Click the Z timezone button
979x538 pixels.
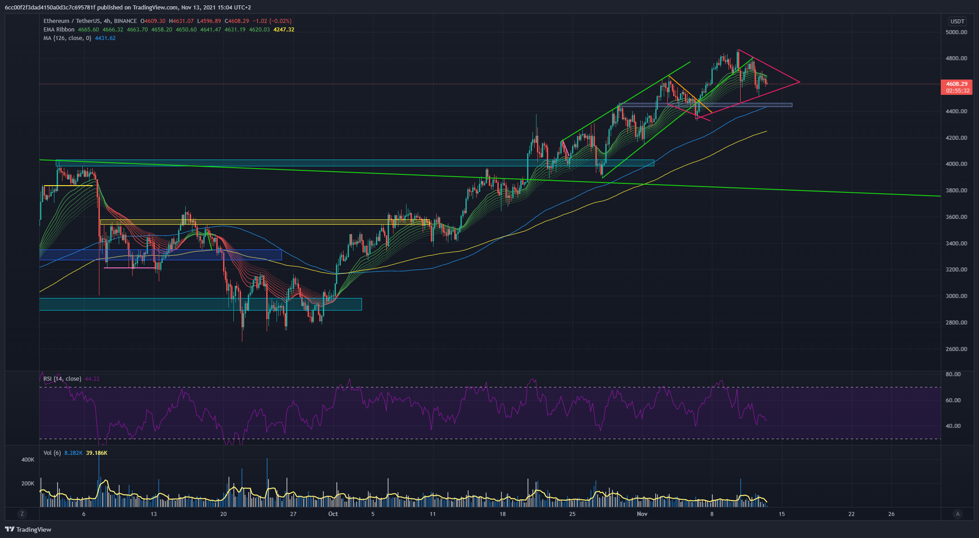[22, 514]
